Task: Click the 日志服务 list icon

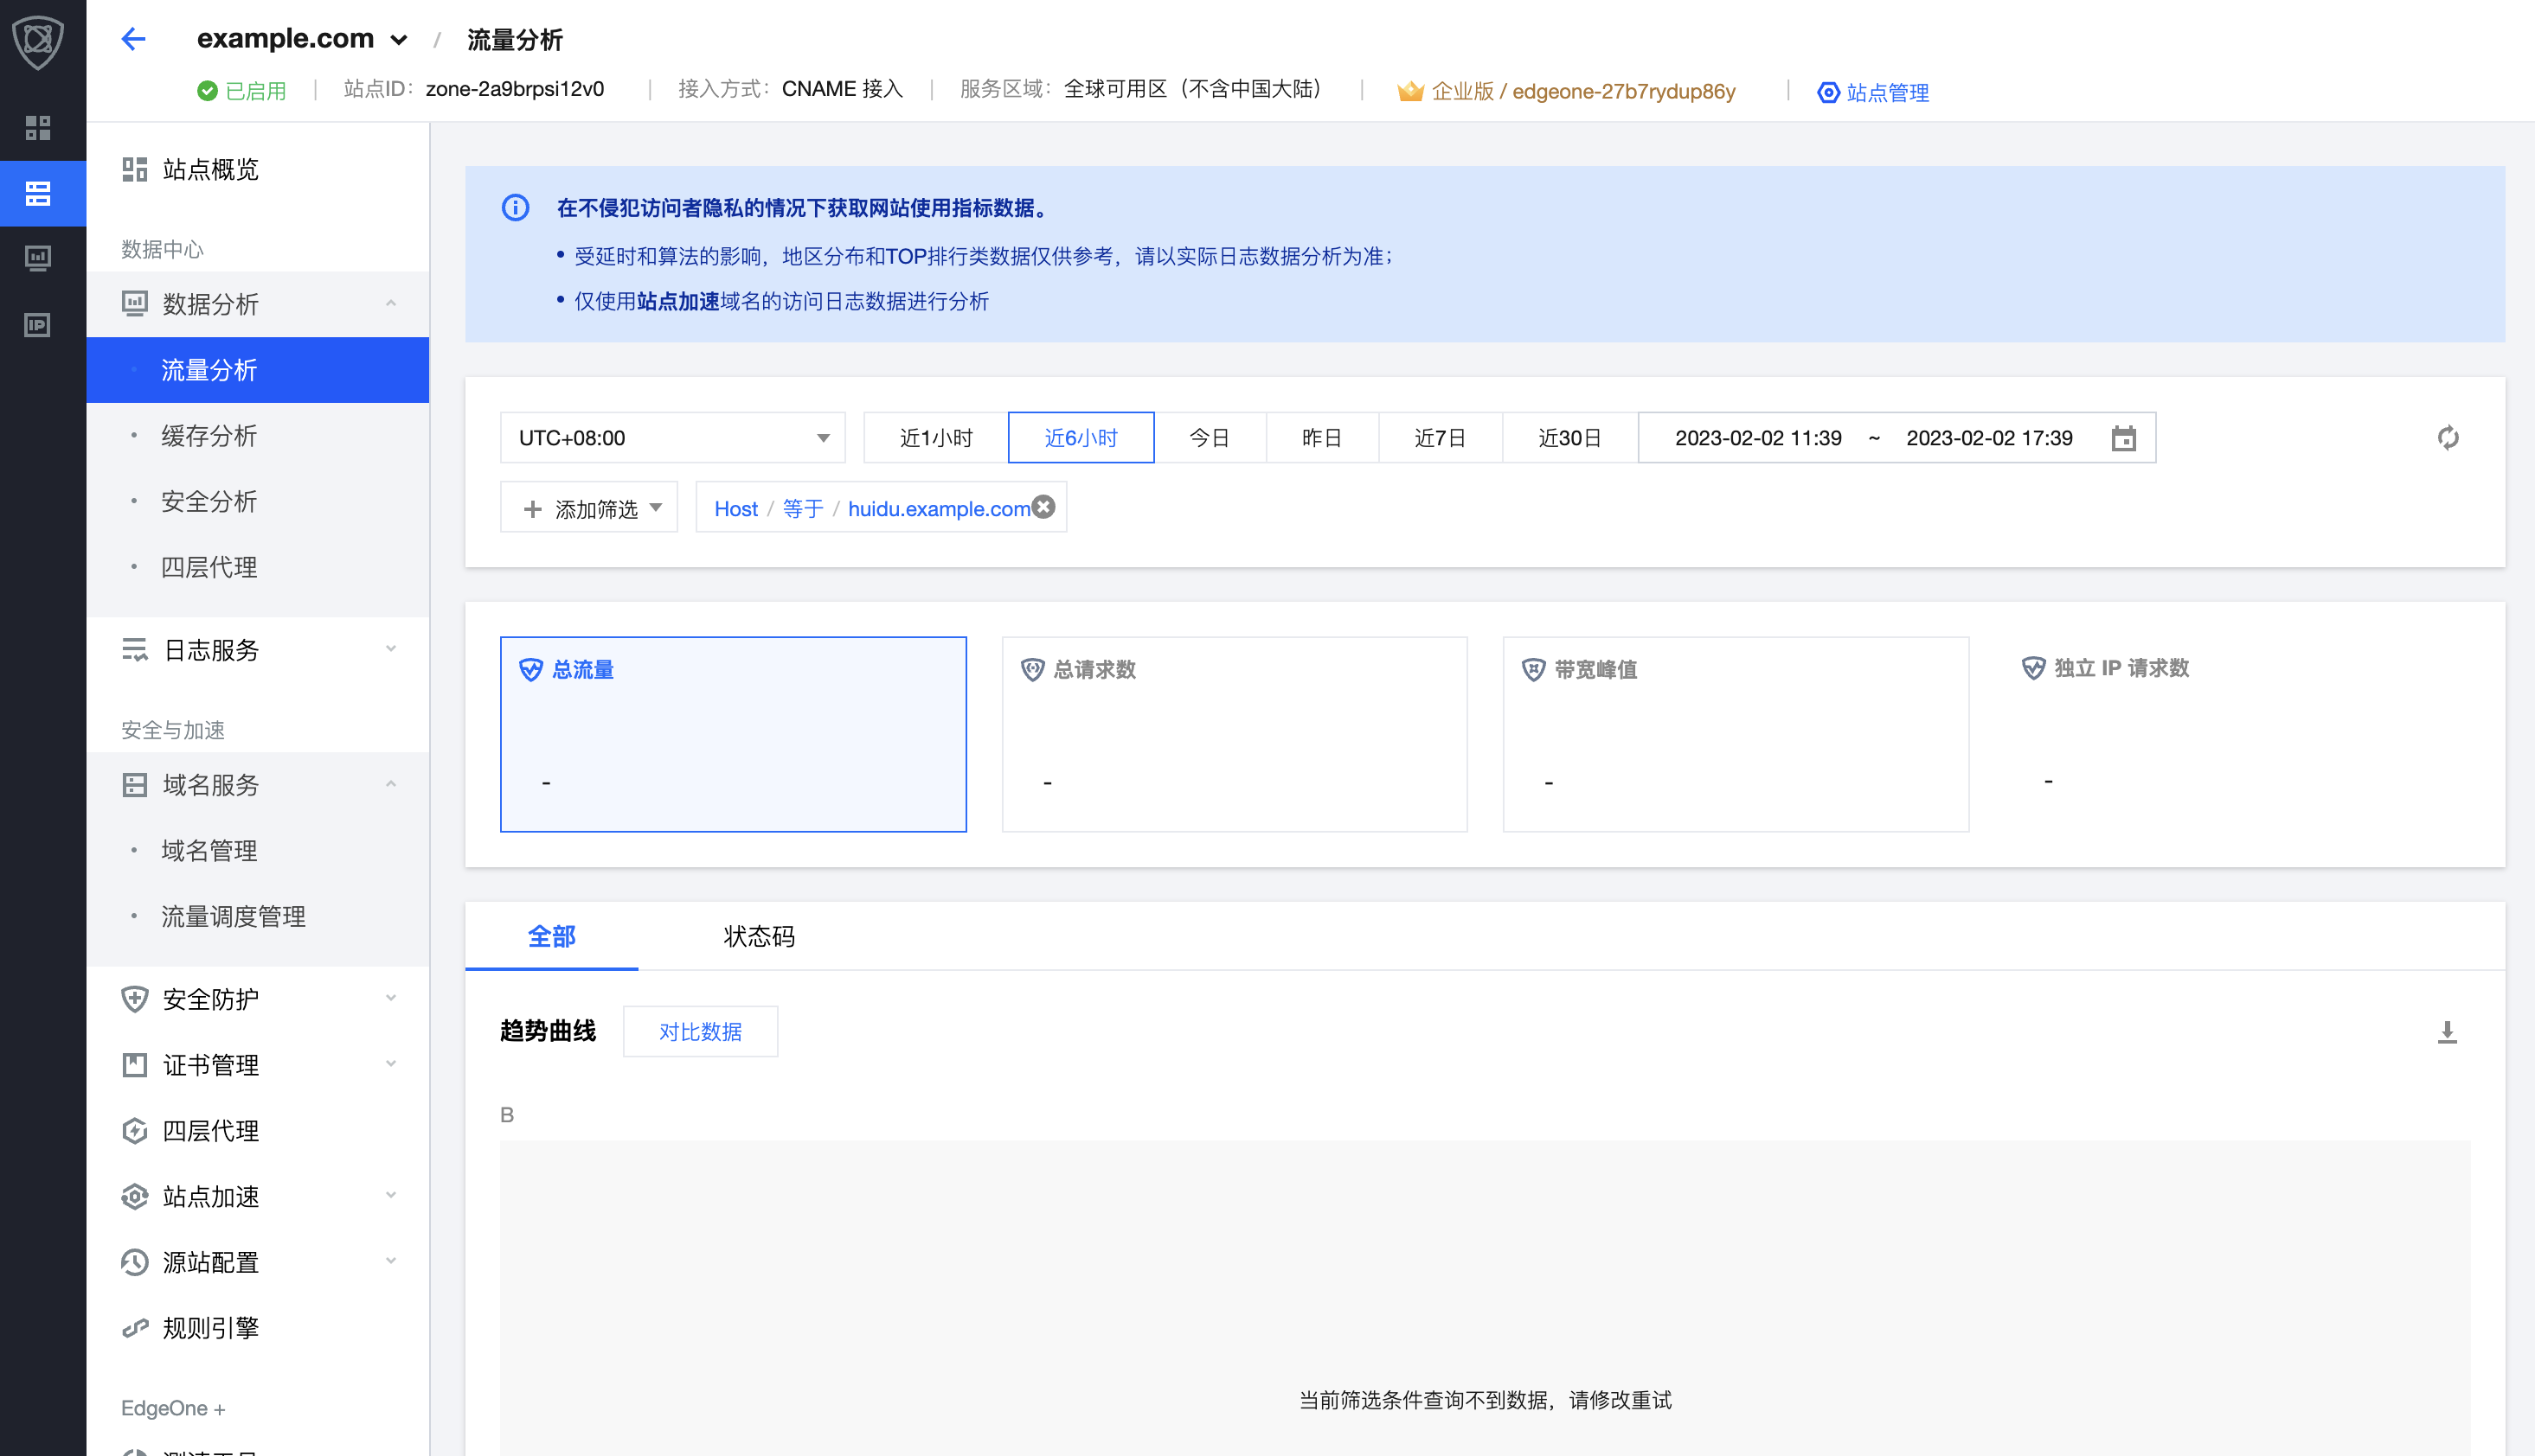Action: point(135,650)
